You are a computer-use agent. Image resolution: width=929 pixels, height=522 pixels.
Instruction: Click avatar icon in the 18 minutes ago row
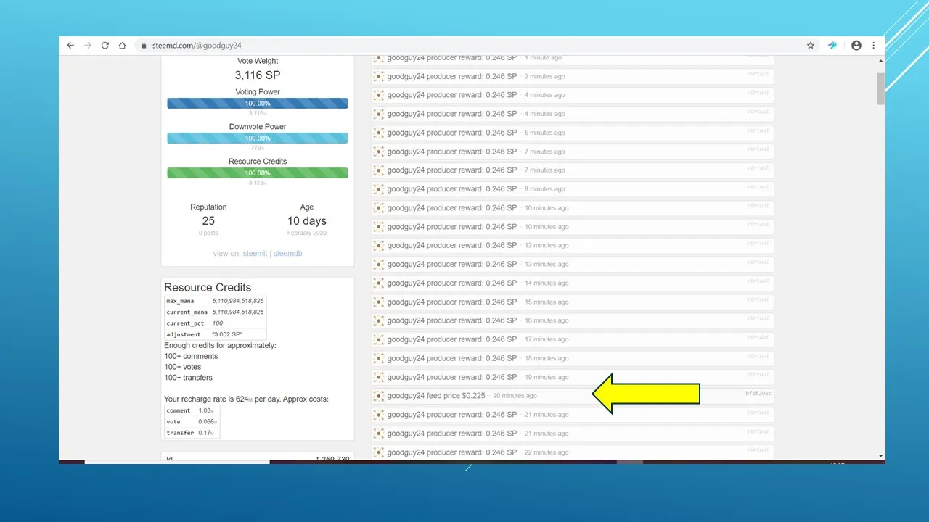tap(379, 358)
